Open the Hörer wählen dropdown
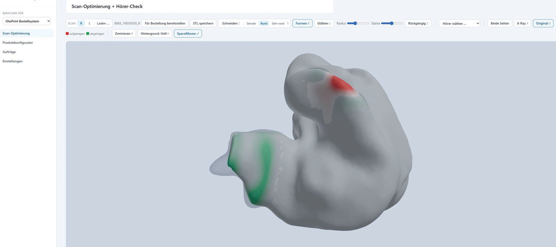 (x=459, y=23)
